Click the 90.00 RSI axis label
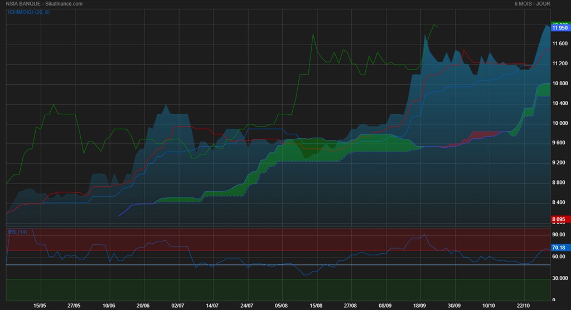 [559, 235]
